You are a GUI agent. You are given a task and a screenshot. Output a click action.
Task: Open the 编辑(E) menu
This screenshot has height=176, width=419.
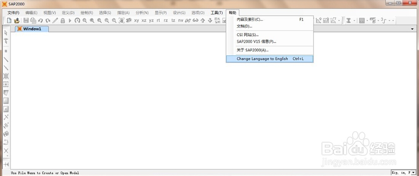[31, 13]
